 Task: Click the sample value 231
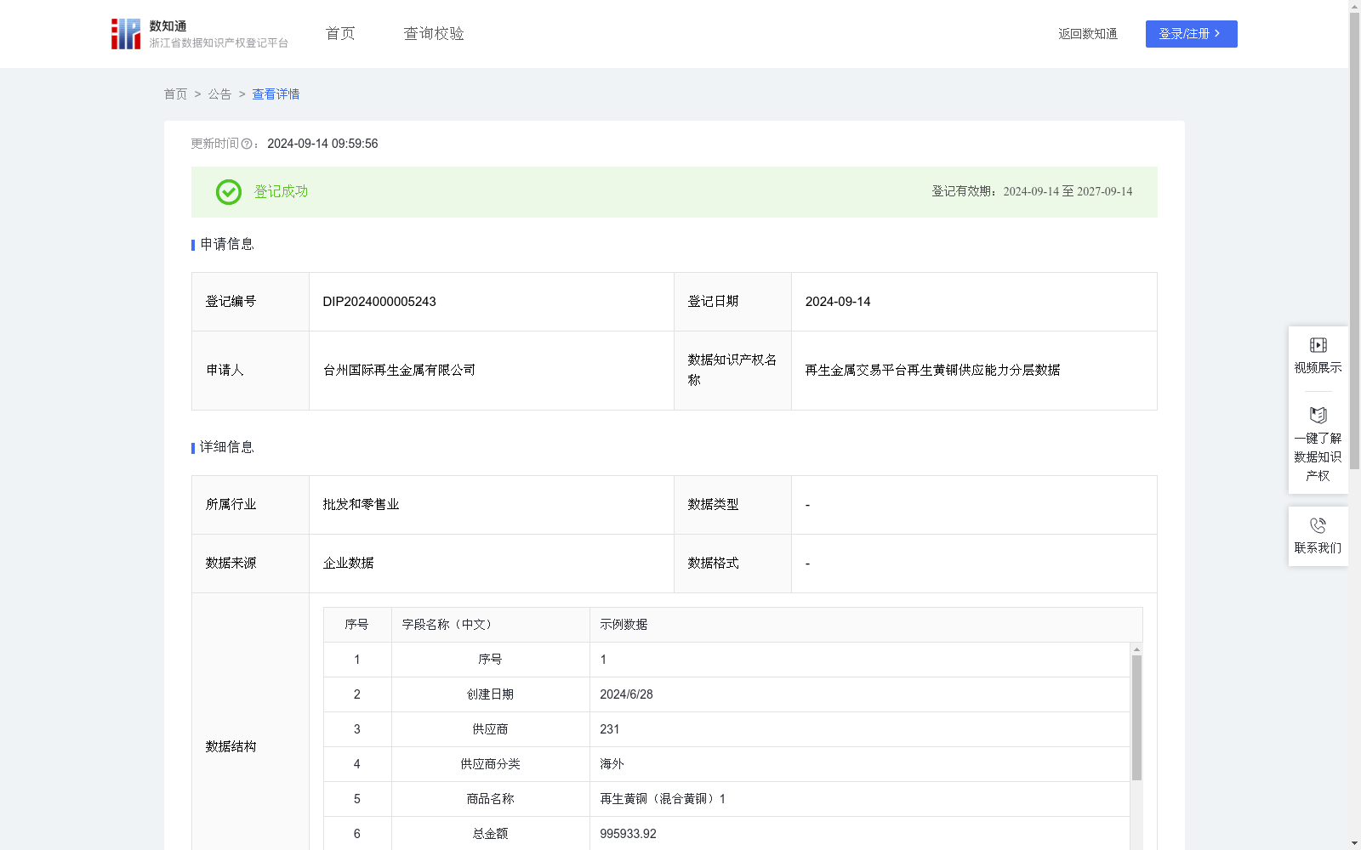point(610,729)
